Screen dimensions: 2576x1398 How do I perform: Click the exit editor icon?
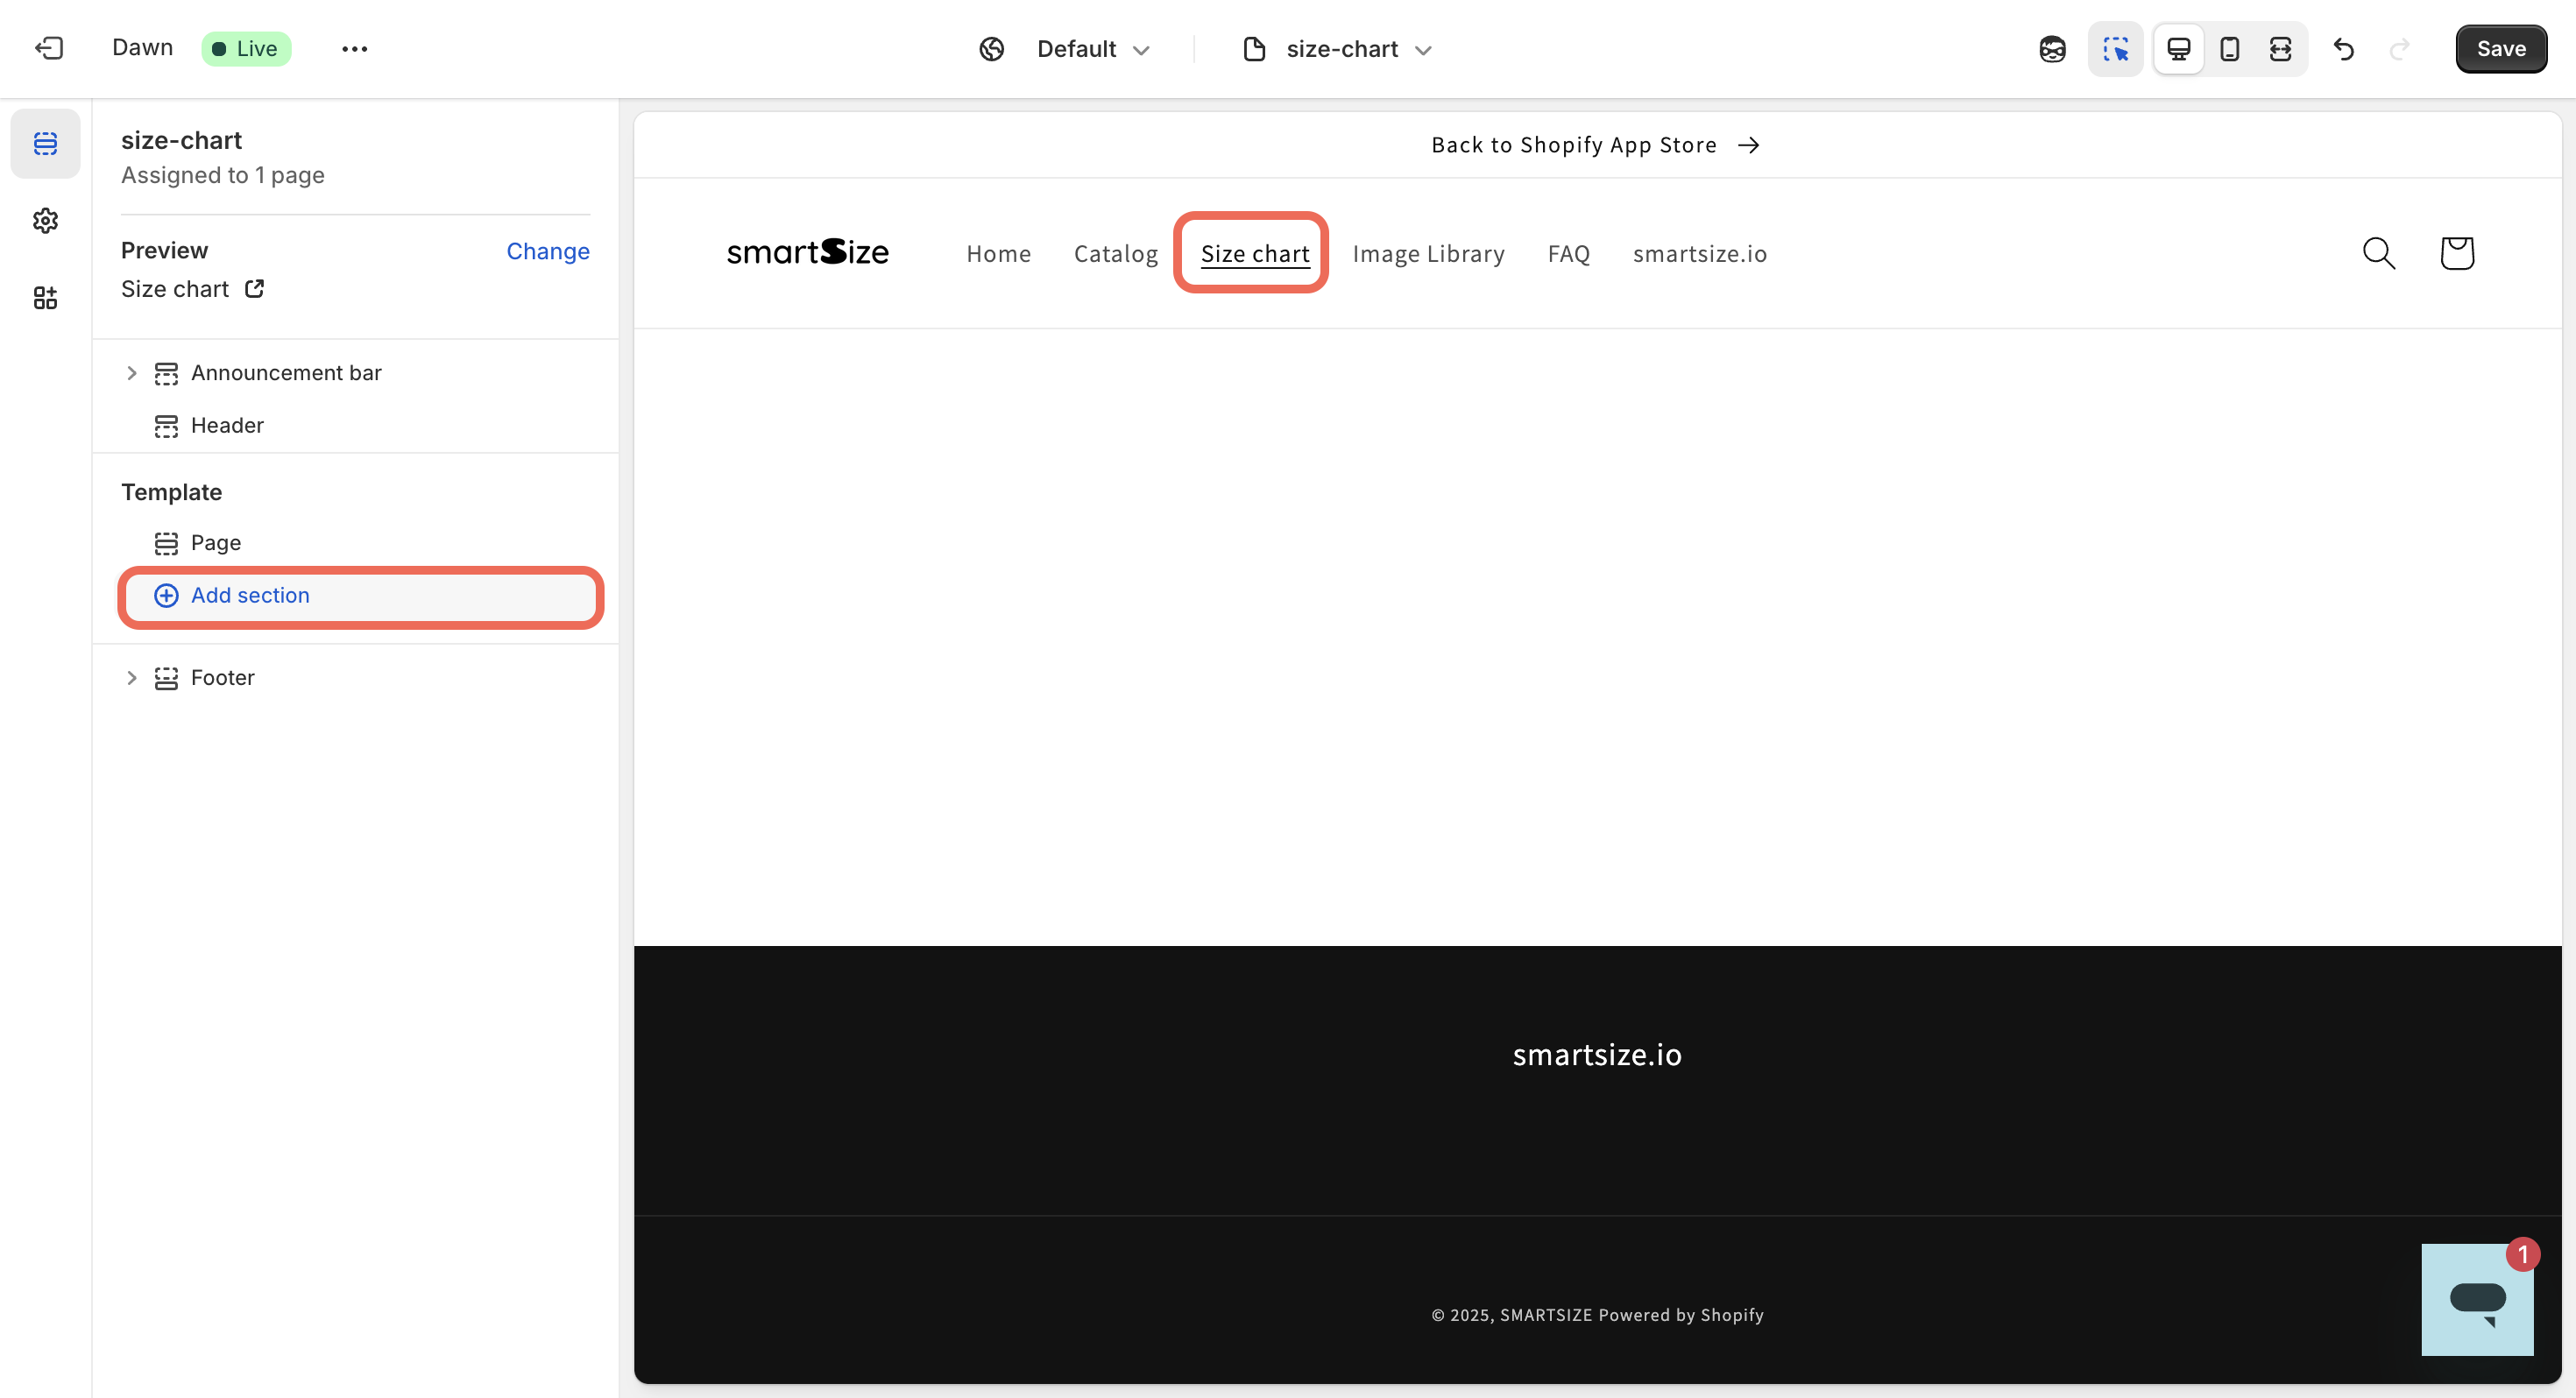coord(48,48)
